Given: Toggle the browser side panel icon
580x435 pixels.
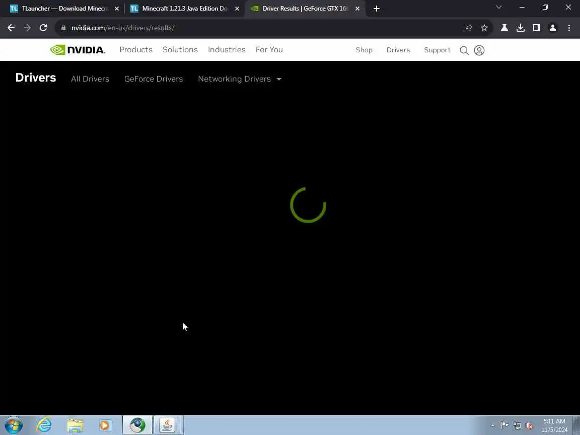Looking at the screenshot, I should 536,28.
